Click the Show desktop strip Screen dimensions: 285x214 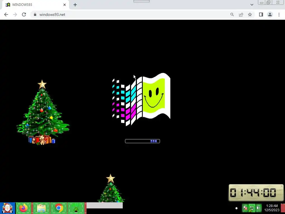coord(283,208)
